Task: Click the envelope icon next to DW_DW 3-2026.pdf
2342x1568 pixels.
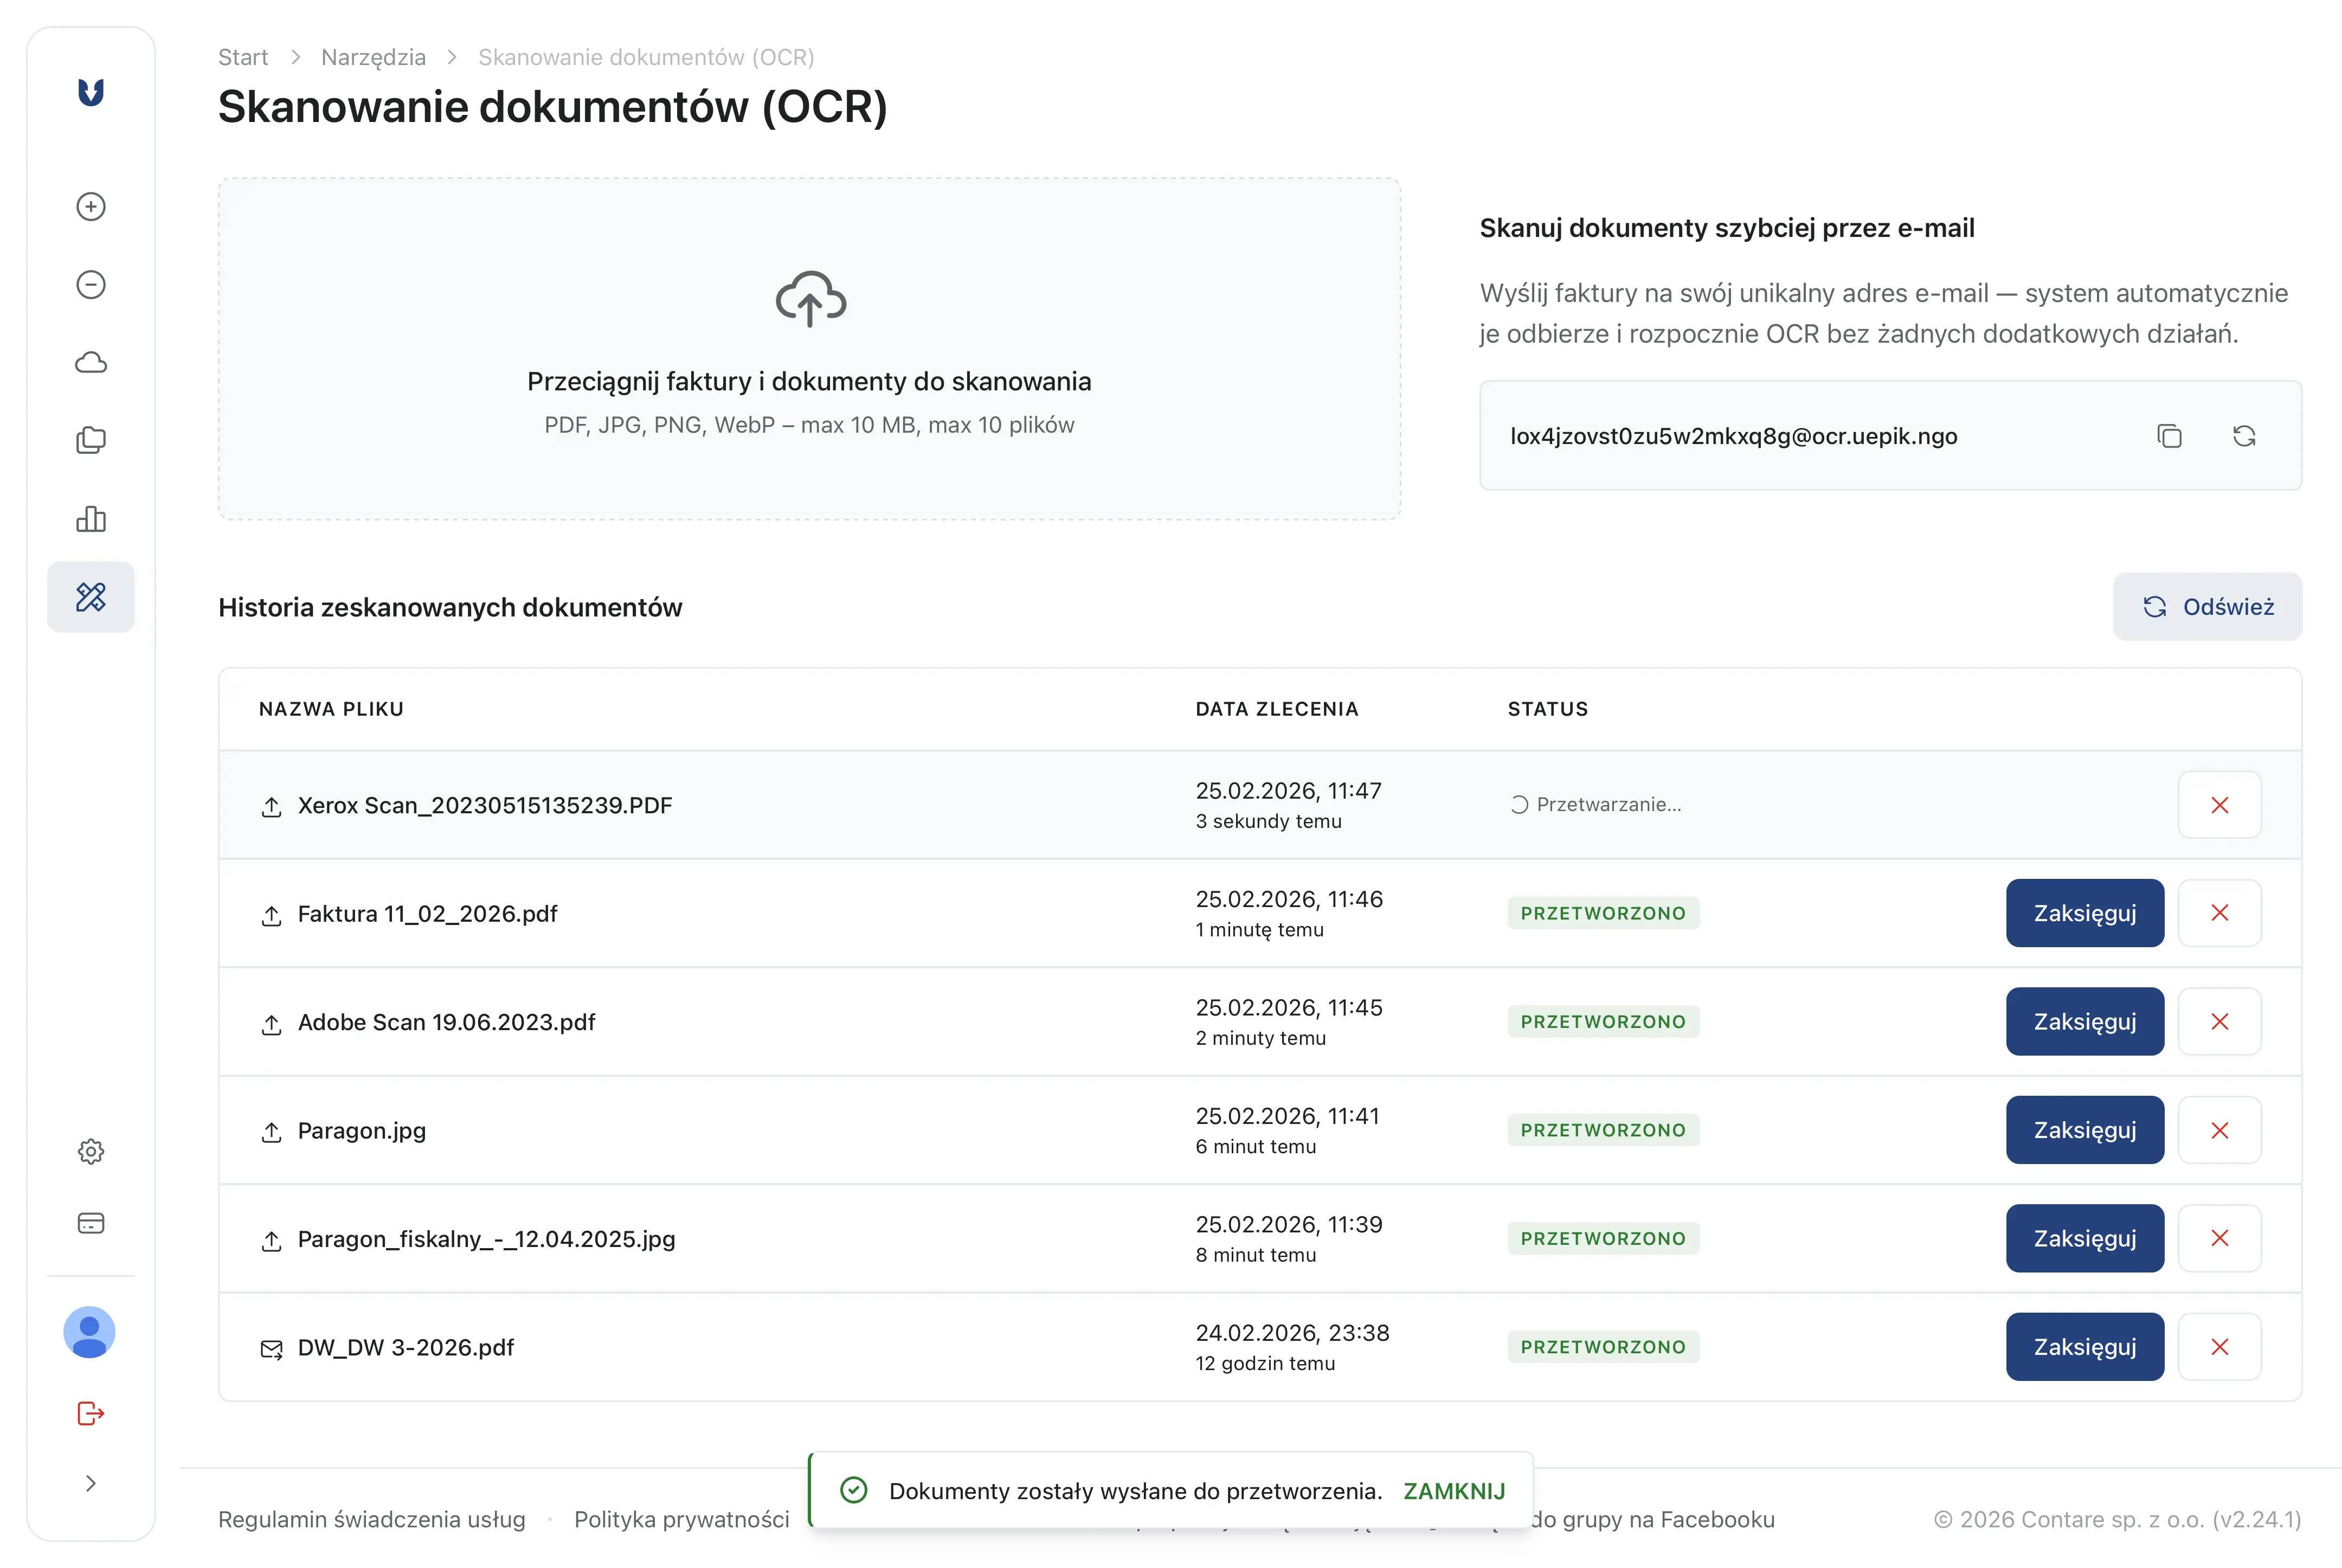Action: click(x=272, y=1348)
